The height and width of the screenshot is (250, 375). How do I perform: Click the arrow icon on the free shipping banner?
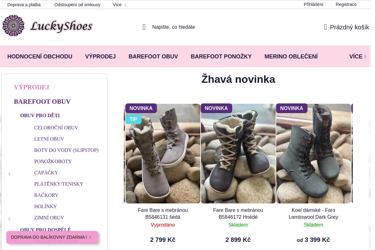pyautogui.click(x=90, y=237)
